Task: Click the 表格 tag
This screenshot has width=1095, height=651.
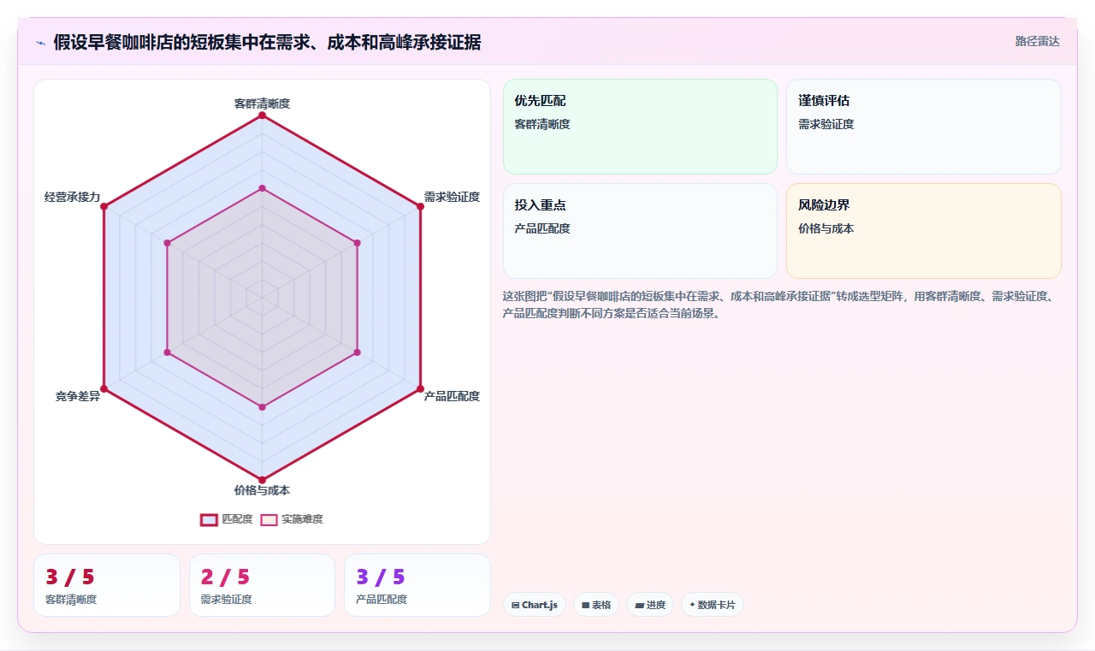Action: [596, 605]
